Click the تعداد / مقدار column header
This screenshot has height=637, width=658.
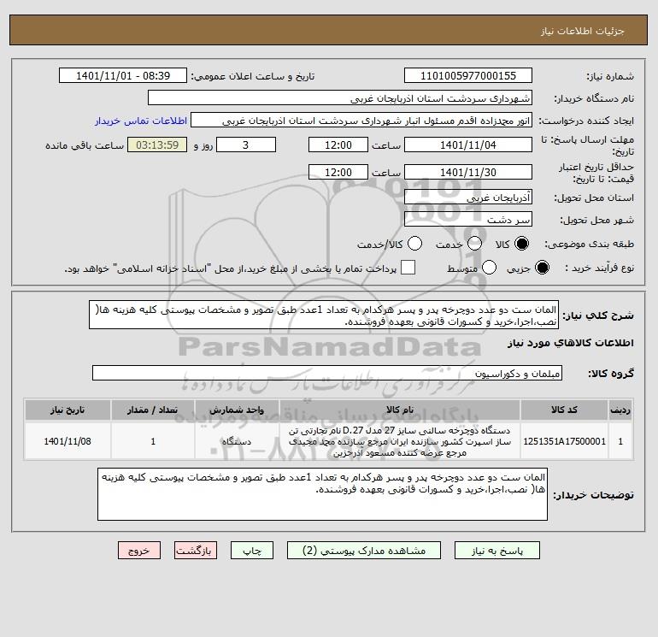tap(153, 410)
